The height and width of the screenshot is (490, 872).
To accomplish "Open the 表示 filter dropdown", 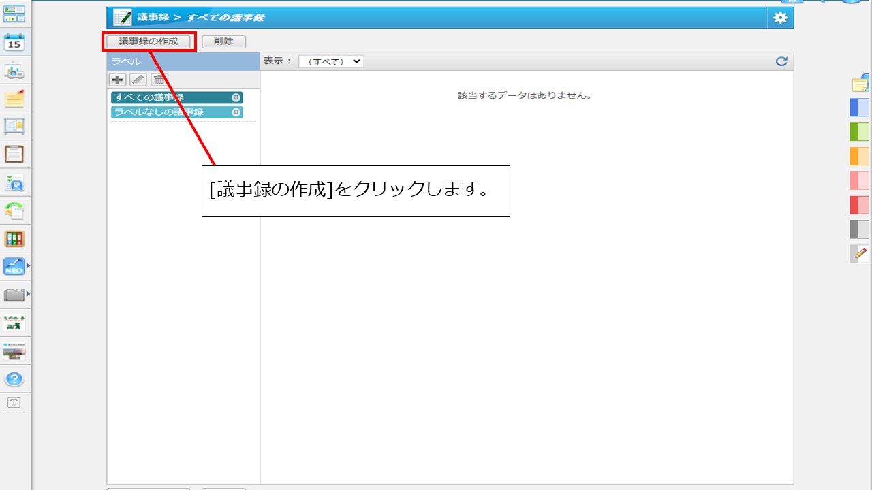I will tap(331, 61).
